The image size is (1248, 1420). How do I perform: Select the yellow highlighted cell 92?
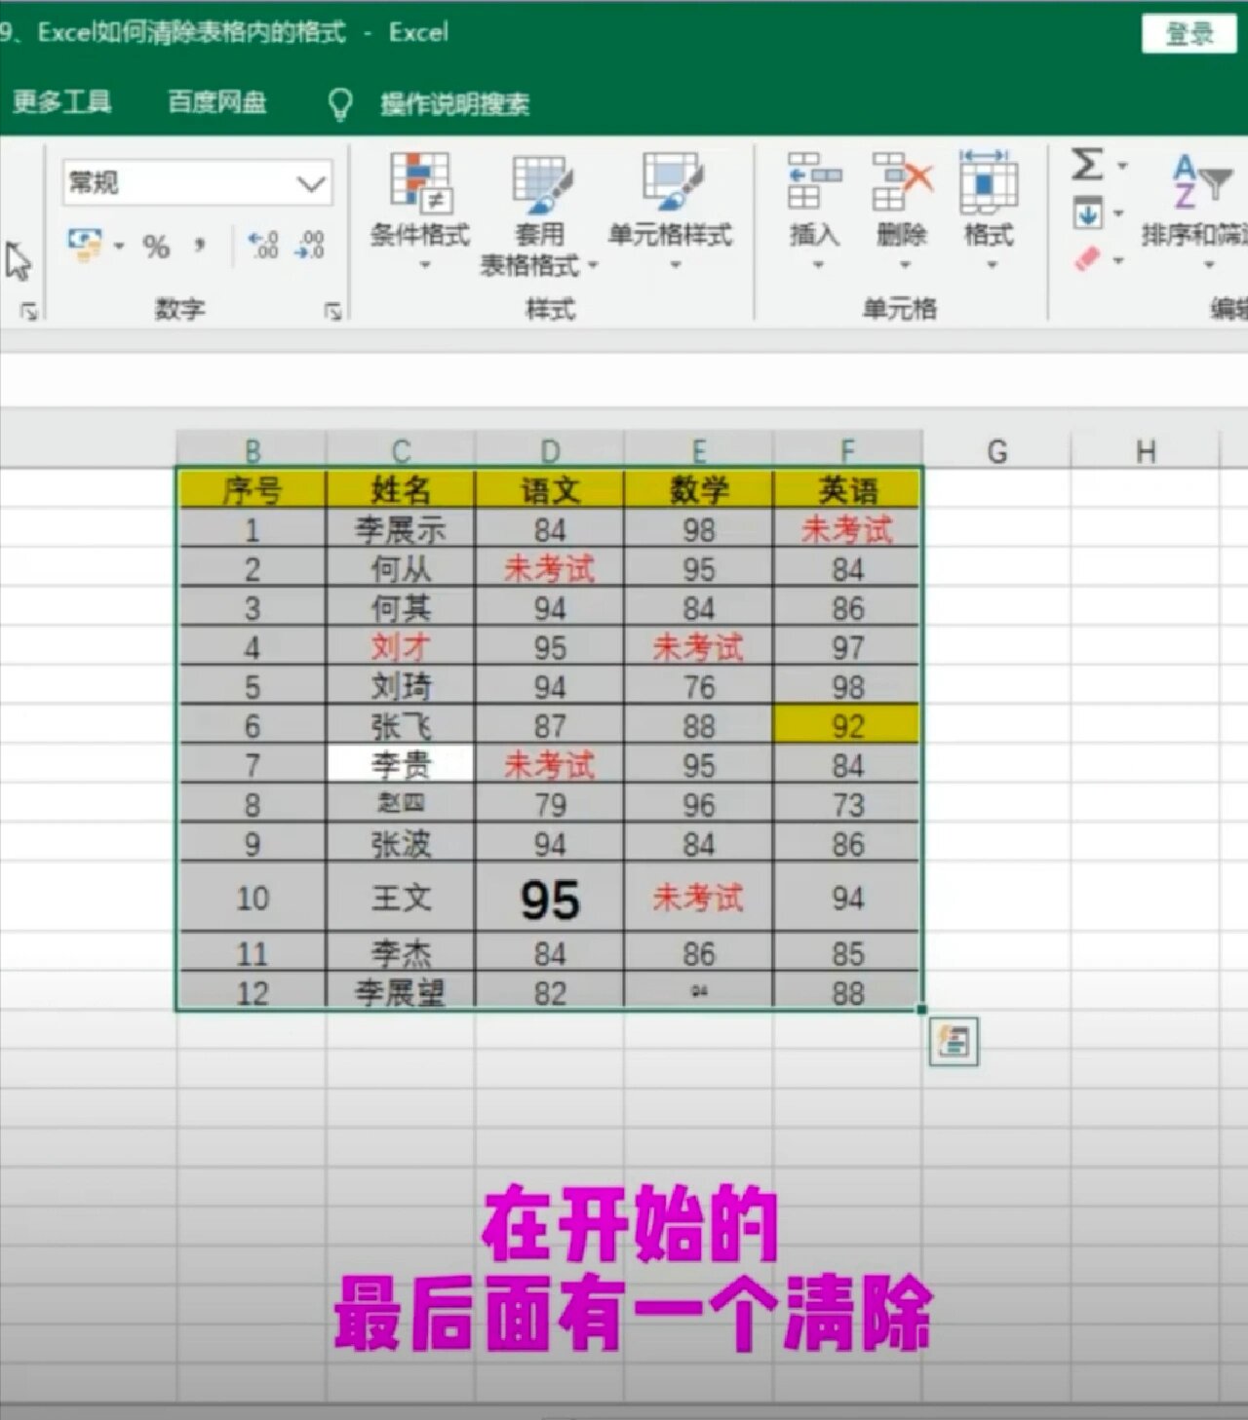[x=847, y=726]
